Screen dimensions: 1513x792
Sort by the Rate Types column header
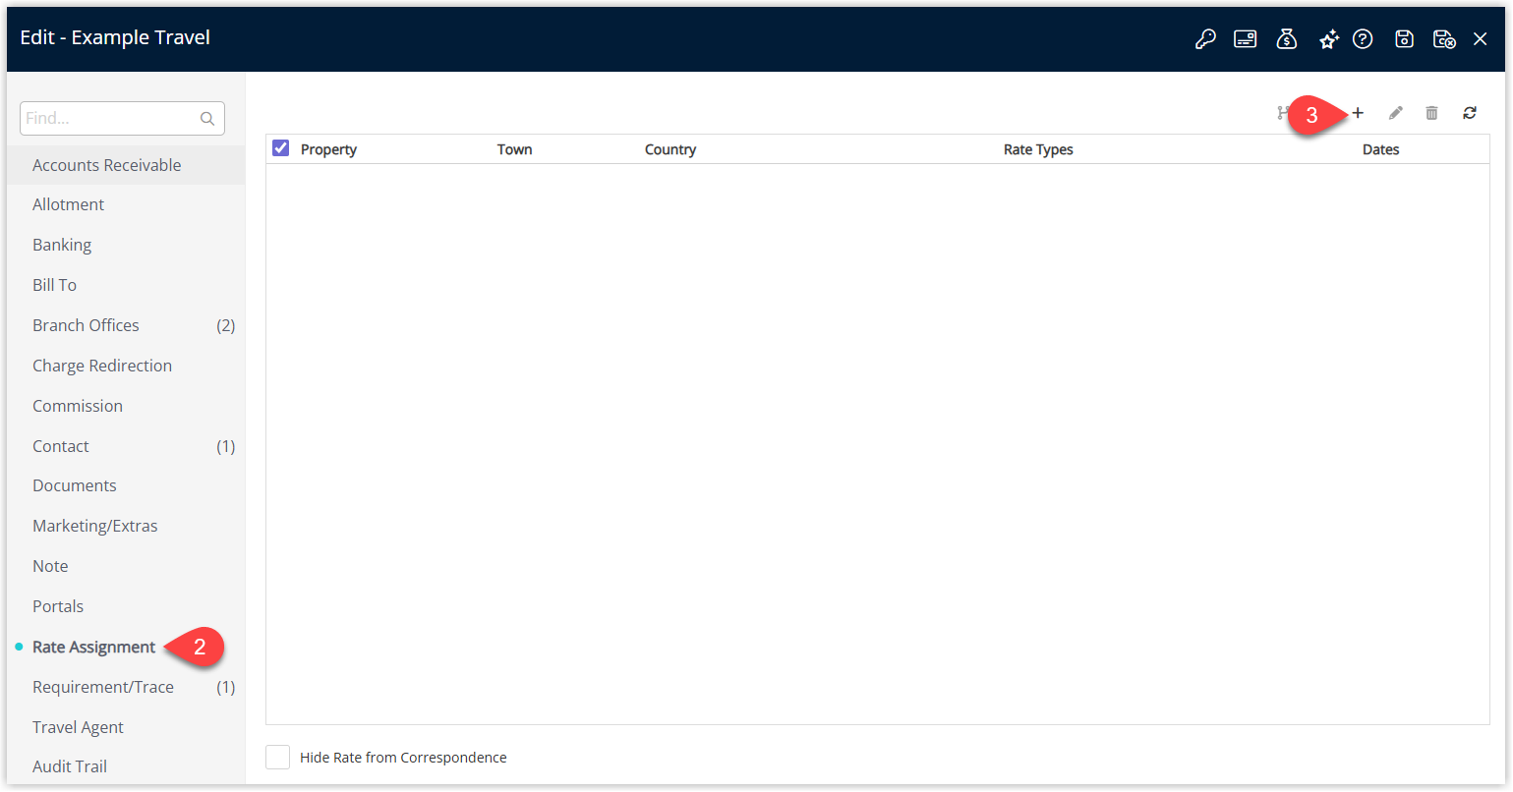(x=1038, y=149)
